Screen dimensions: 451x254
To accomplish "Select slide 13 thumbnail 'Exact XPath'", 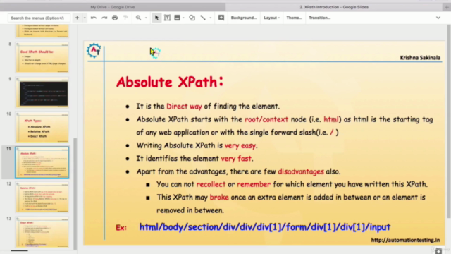I will [x=42, y=232].
